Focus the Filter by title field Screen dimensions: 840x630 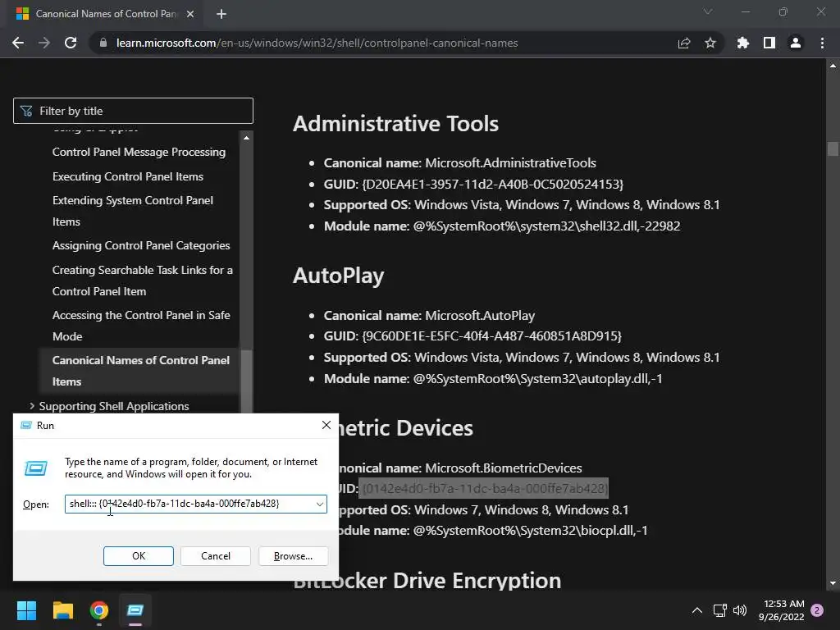click(x=133, y=111)
